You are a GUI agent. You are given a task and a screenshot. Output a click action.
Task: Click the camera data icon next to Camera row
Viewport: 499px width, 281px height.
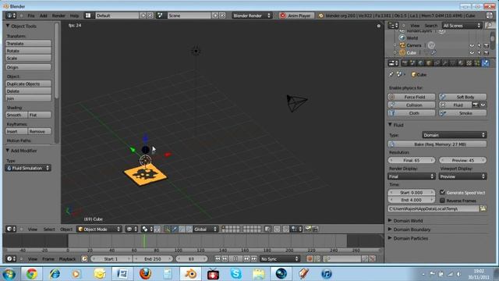click(x=431, y=45)
